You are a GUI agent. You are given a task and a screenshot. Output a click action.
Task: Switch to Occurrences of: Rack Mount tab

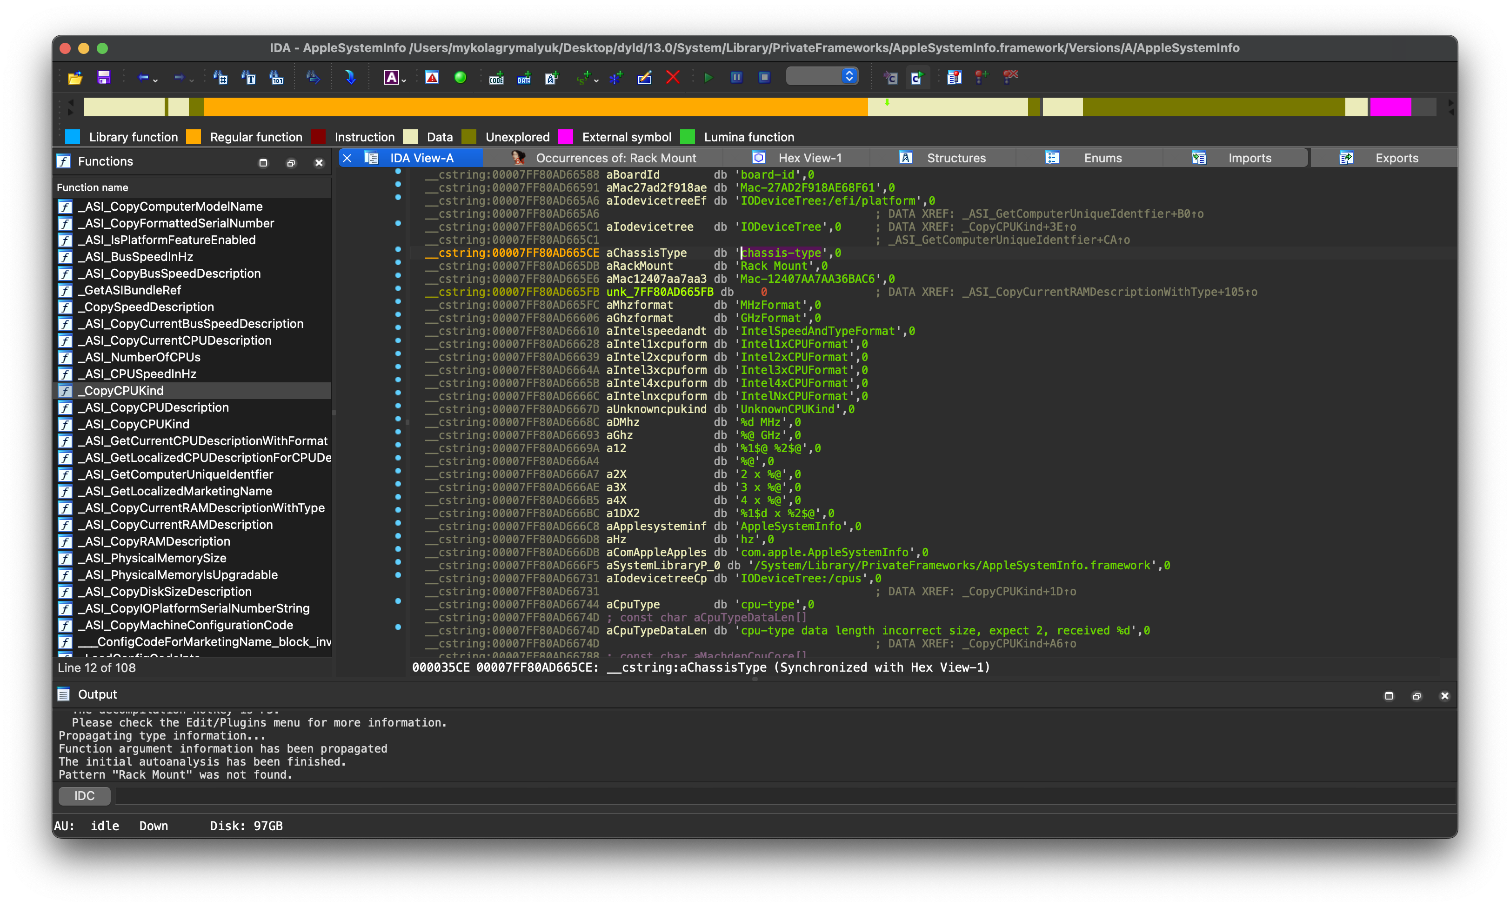[615, 158]
